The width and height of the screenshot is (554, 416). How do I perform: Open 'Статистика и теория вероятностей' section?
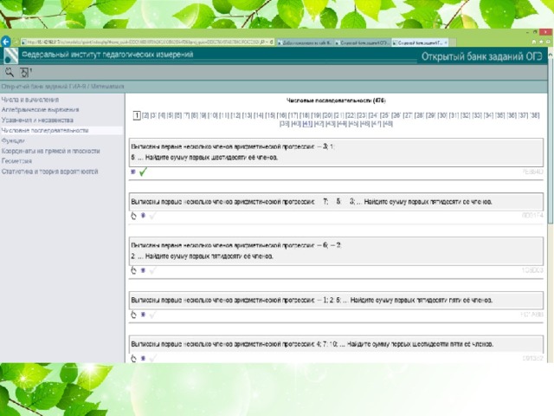coord(50,172)
